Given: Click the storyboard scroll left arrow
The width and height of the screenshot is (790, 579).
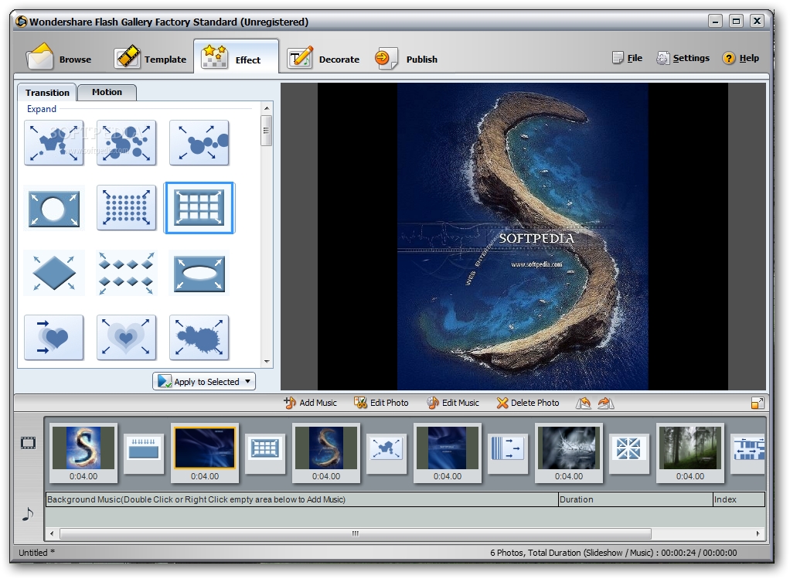Looking at the screenshot, I should [x=51, y=533].
